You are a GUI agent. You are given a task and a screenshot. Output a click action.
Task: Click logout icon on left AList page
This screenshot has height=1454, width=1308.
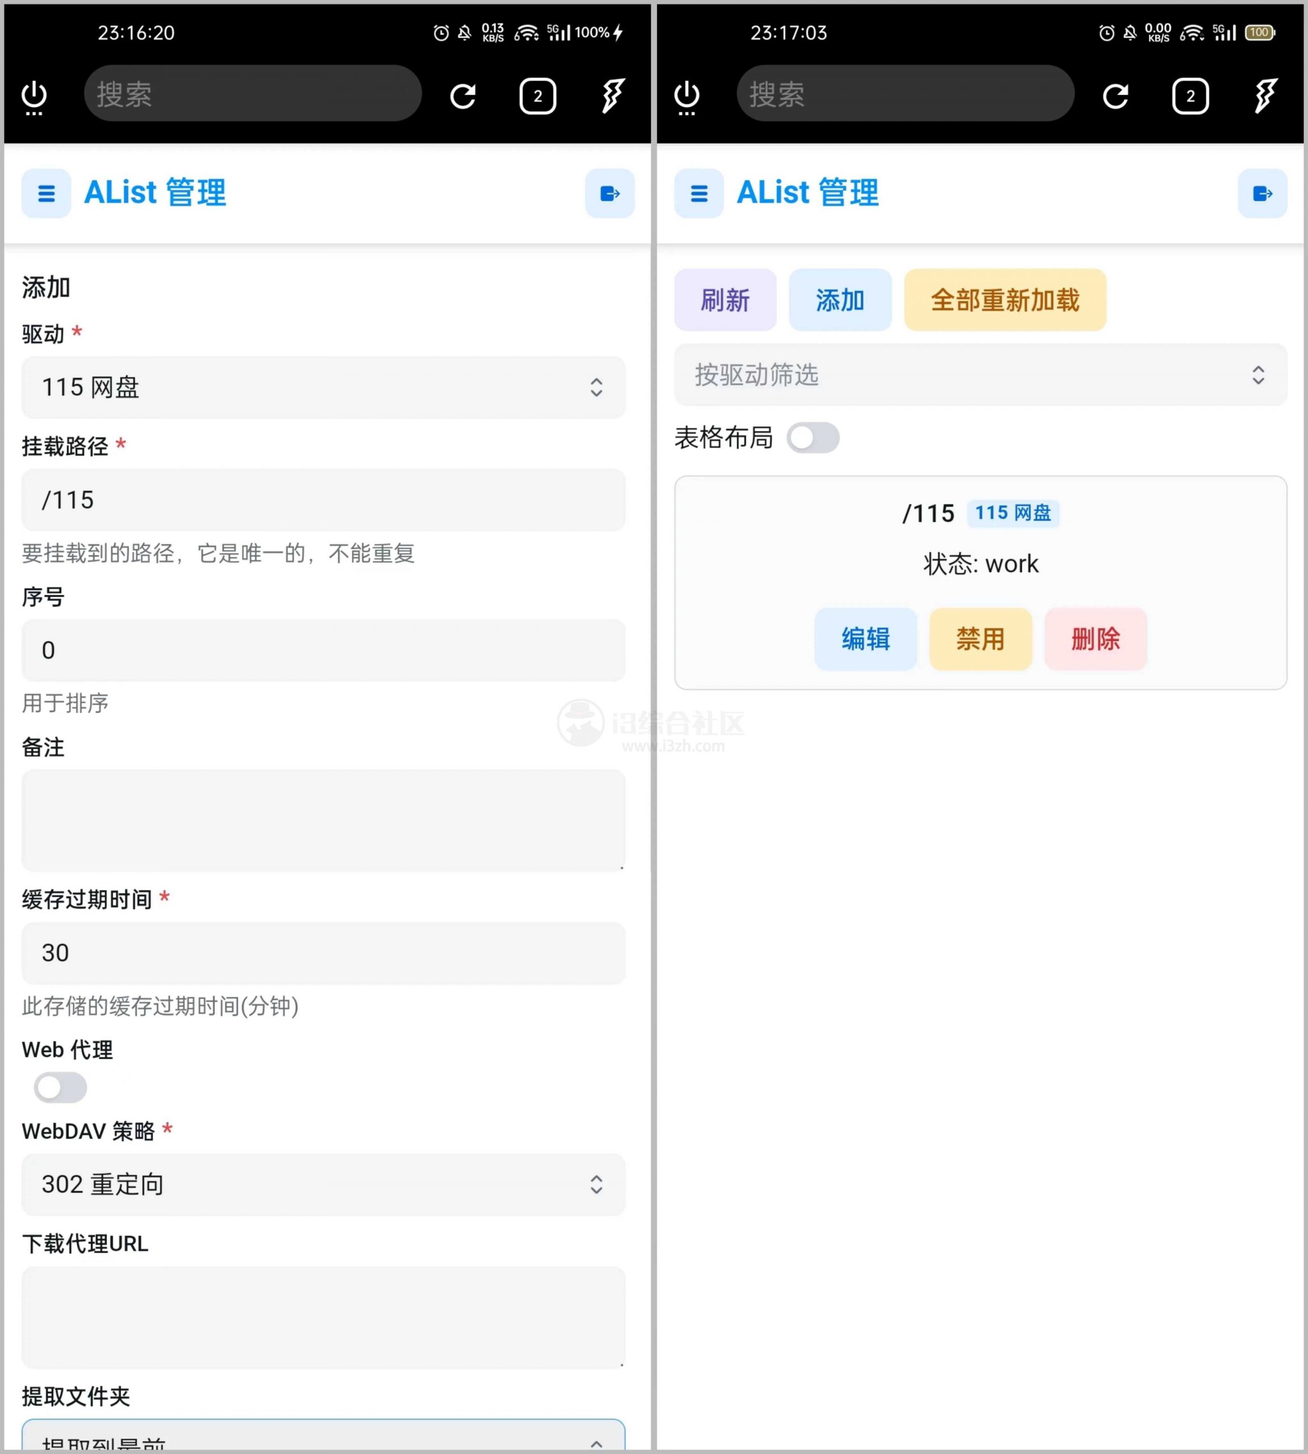[610, 194]
